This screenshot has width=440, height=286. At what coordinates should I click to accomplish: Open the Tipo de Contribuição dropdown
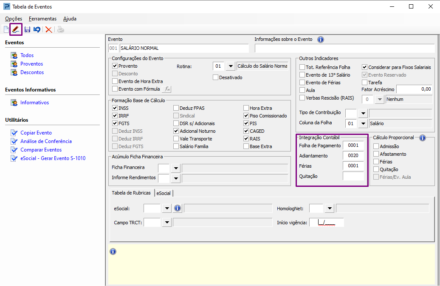pyautogui.click(x=363, y=113)
